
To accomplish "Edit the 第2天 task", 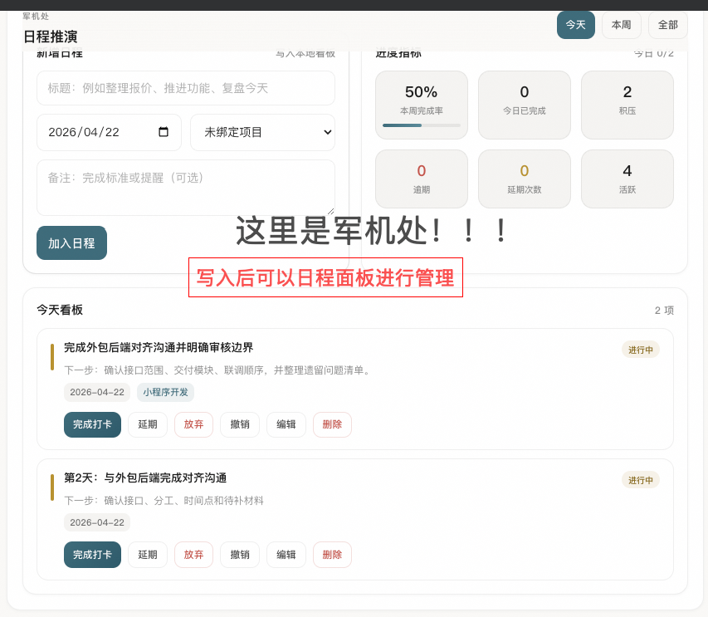I will coord(286,555).
